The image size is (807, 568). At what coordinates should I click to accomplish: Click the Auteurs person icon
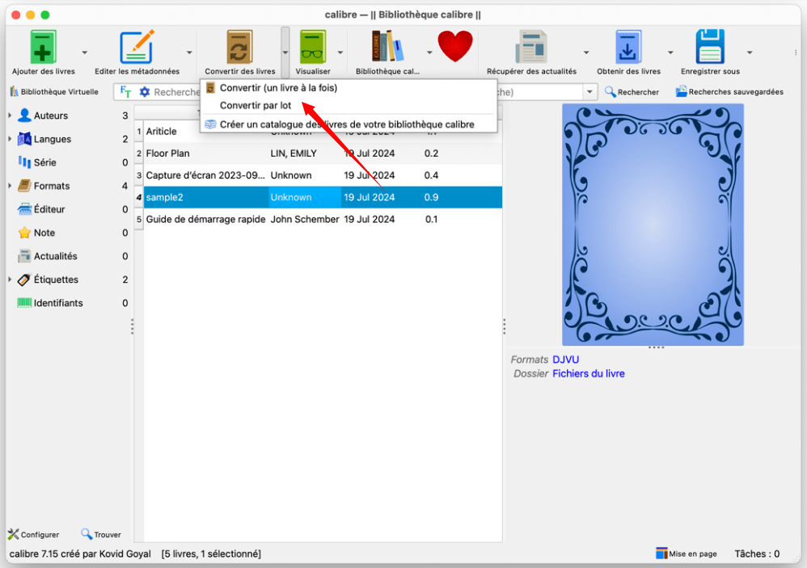click(x=24, y=116)
